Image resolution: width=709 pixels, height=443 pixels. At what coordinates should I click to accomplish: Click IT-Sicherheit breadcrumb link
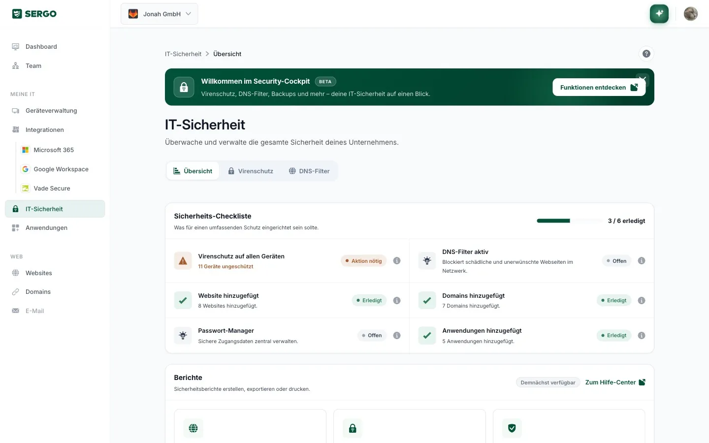point(183,54)
